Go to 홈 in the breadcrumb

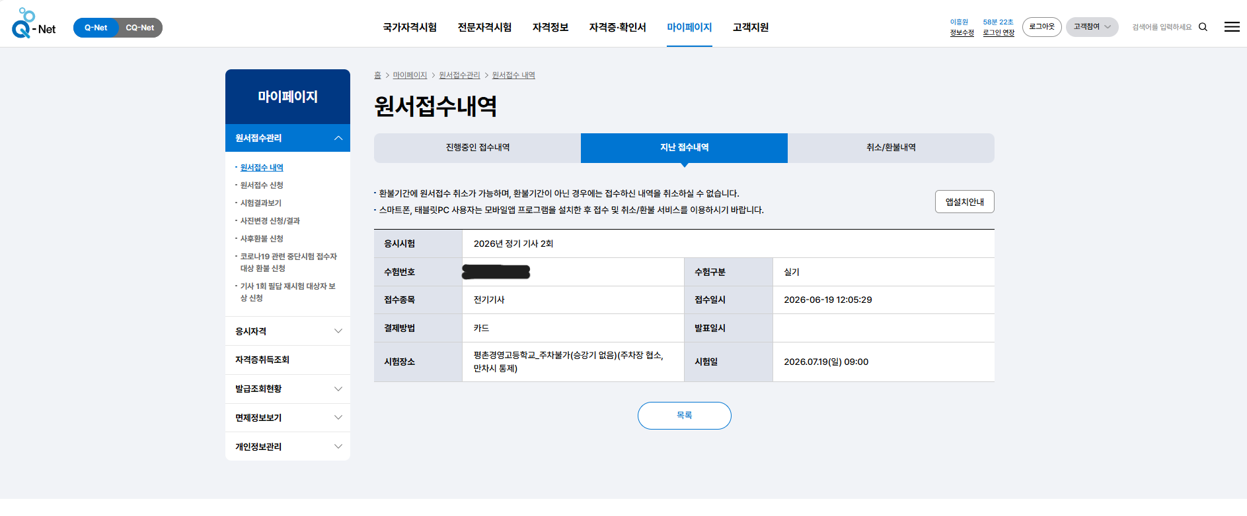point(377,75)
